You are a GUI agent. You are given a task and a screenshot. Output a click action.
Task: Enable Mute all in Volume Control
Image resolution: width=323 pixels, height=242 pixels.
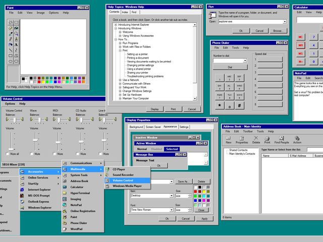tap(8, 154)
